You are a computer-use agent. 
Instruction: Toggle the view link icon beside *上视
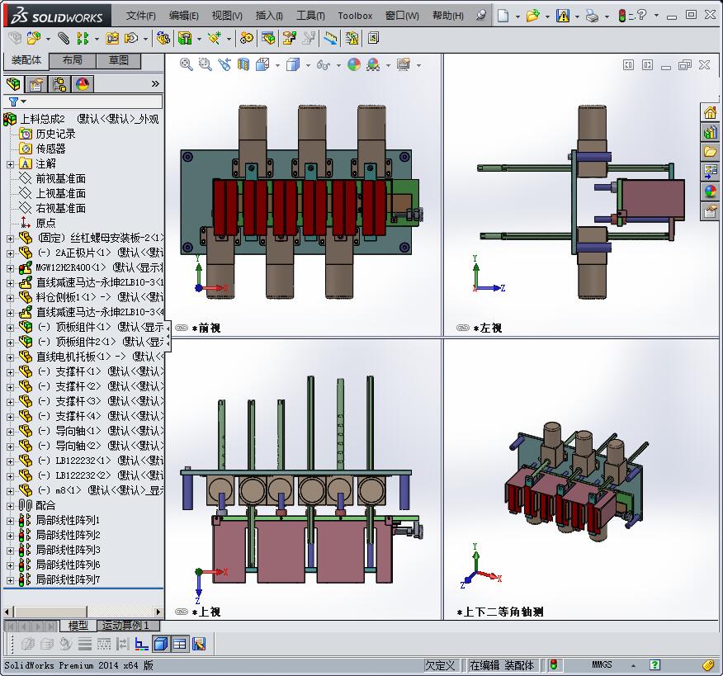coord(182,612)
